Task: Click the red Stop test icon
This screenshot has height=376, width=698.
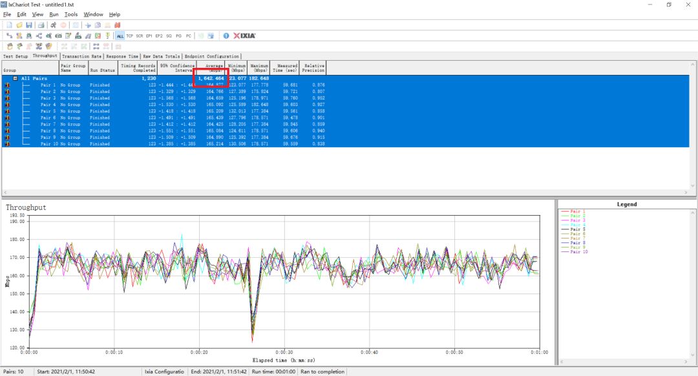Action: pos(63,25)
